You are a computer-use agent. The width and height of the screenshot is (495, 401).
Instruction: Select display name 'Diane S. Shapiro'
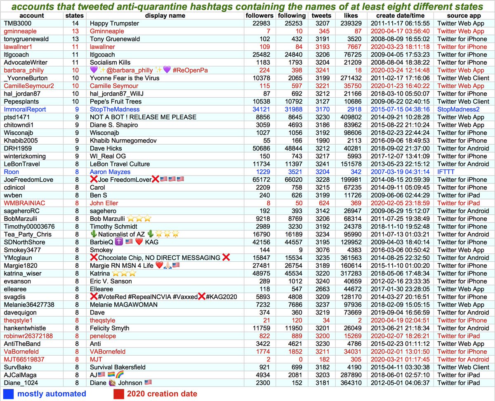pyautogui.click(x=114, y=125)
